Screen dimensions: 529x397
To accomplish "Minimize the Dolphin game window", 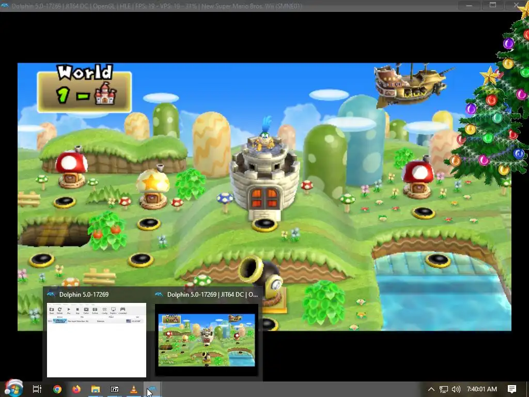I will pyautogui.click(x=469, y=5).
